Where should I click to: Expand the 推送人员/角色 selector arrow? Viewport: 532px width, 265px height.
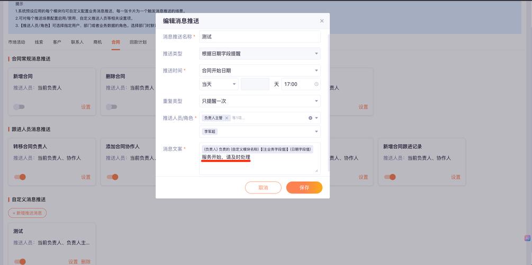316,118
